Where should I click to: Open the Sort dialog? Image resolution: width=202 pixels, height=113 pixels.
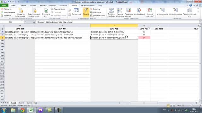coord(76,12)
